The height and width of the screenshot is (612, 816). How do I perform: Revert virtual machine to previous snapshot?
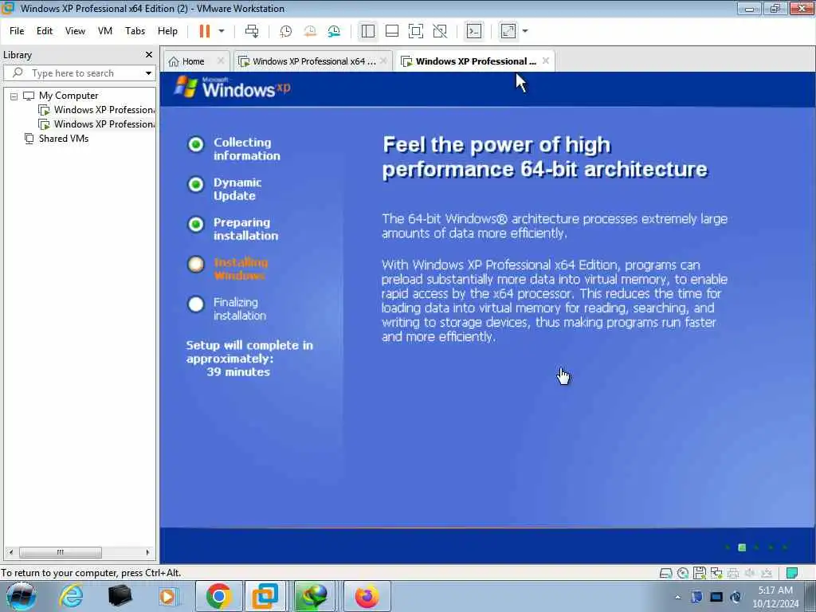click(310, 31)
